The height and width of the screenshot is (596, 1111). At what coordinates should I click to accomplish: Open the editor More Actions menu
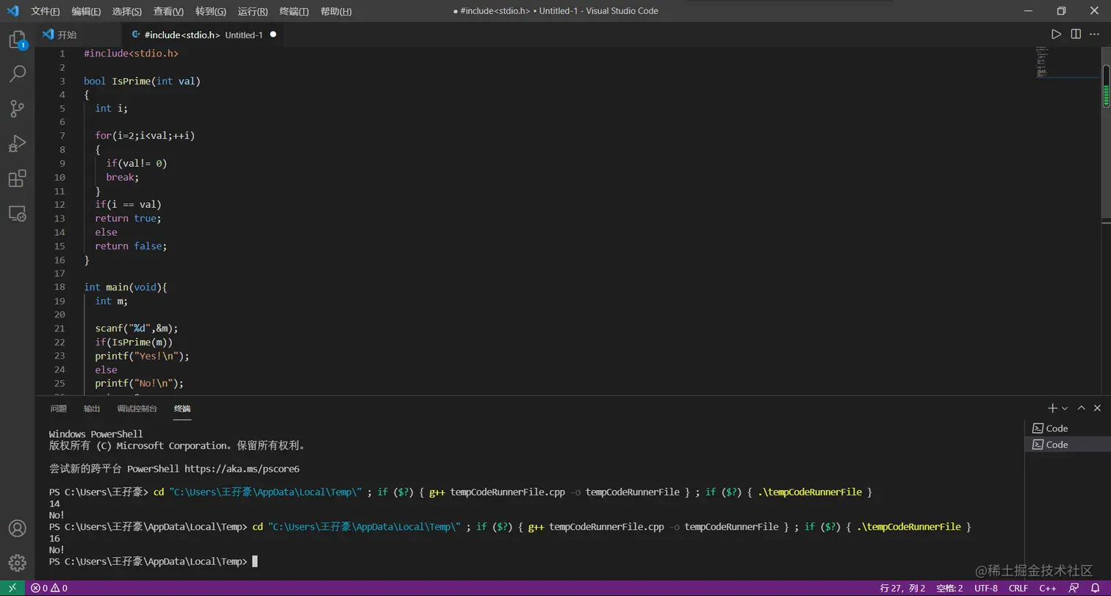[1095, 35]
